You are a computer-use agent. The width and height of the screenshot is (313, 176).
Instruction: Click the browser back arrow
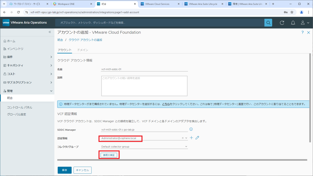click(4, 12)
